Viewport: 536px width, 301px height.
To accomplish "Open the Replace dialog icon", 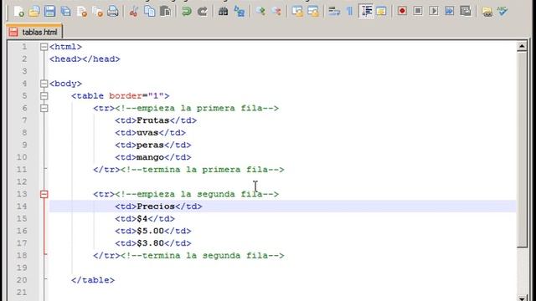I will (240, 11).
